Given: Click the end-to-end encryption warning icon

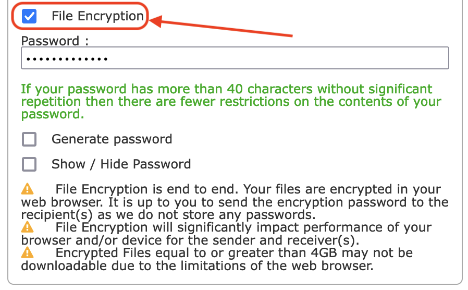Looking at the screenshot, I should point(28,189).
